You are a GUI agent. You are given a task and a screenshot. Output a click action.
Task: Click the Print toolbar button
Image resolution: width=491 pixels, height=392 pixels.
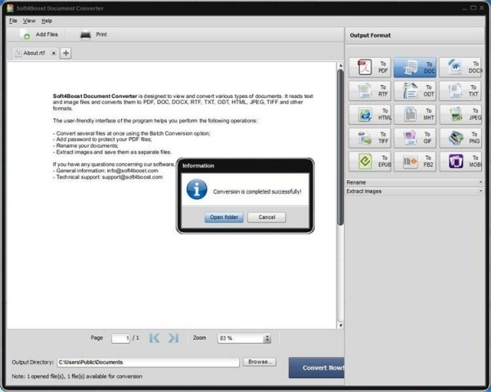(94, 35)
